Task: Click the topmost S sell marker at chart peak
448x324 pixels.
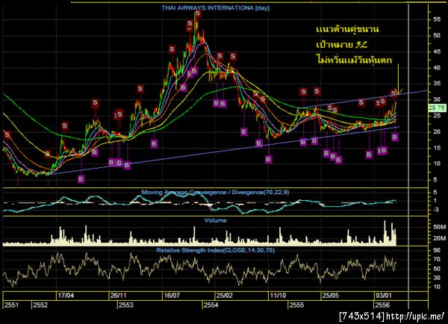Action: pos(198,13)
